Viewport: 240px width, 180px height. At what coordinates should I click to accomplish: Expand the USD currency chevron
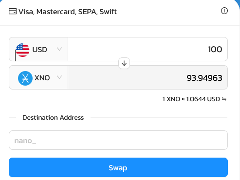(x=59, y=49)
